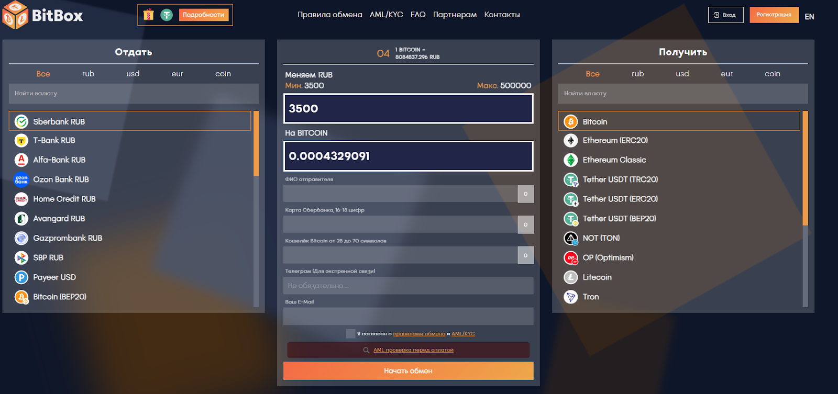Pick the Alfa-Bank RUB icon

21,160
